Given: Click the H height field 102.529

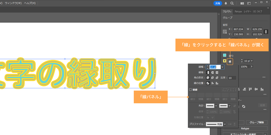Looking at the screenshot, I should click(257, 34).
